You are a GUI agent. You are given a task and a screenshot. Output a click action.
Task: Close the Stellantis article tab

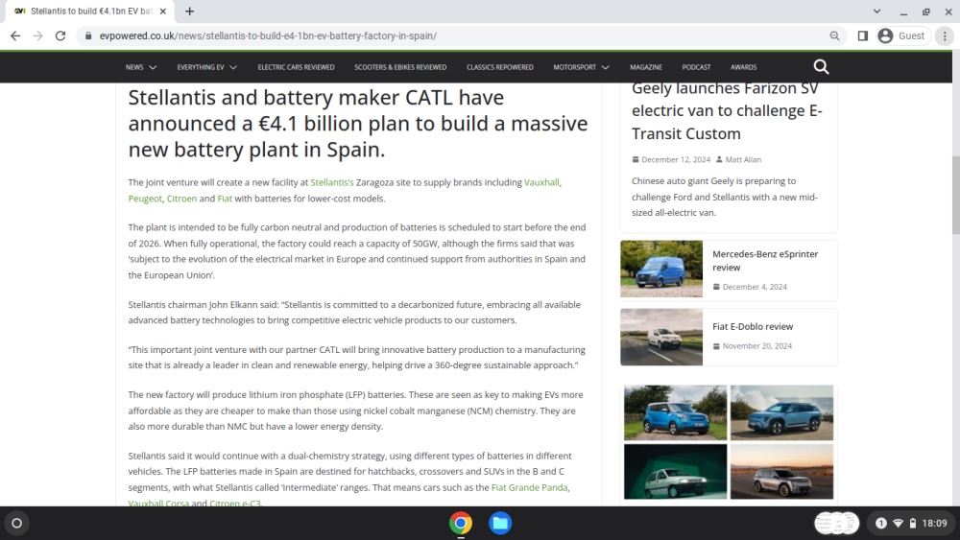click(x=163, y=11)
